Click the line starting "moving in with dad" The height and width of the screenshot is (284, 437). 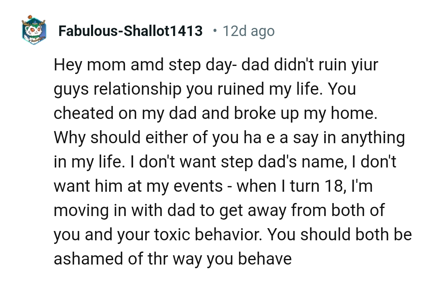218,210
